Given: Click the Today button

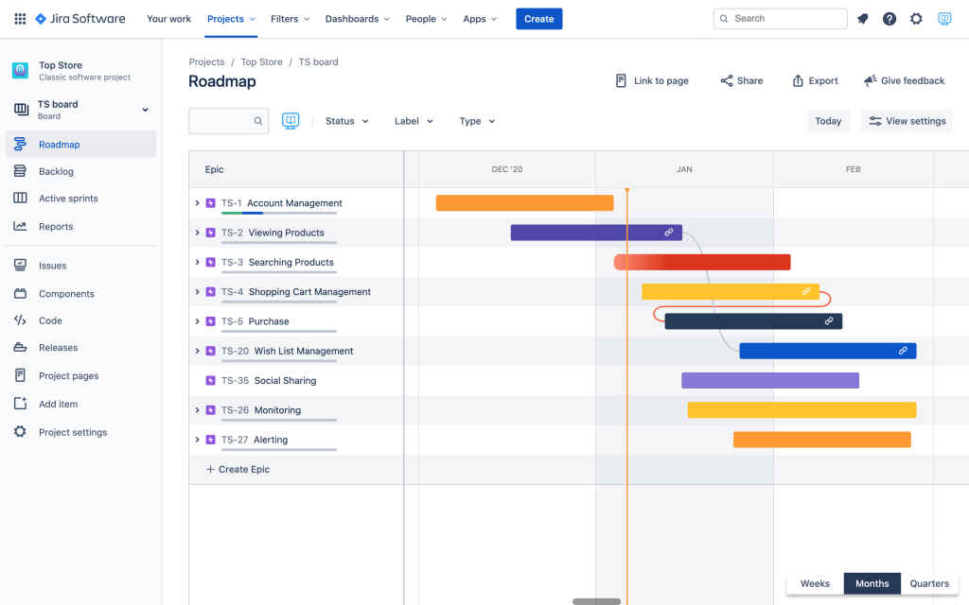Looking at the screenshot, I should pos(828,121).
